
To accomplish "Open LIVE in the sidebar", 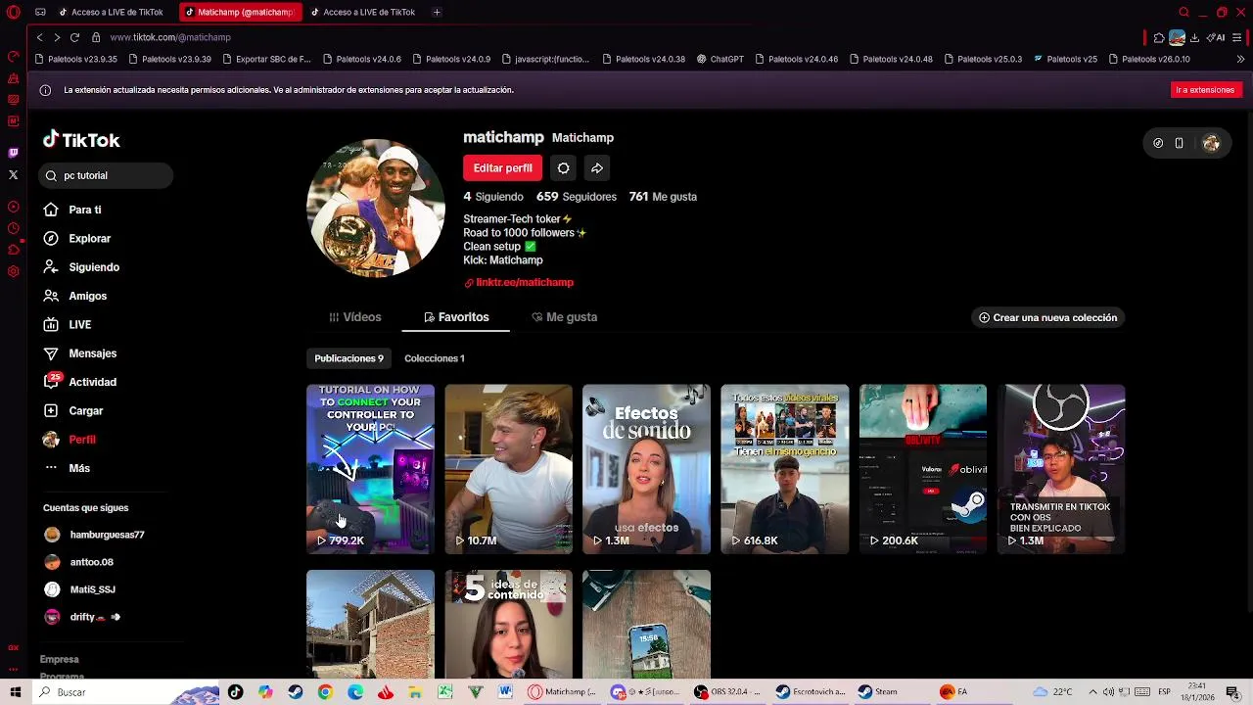I will pyautogui.click(x=67, y=324).
